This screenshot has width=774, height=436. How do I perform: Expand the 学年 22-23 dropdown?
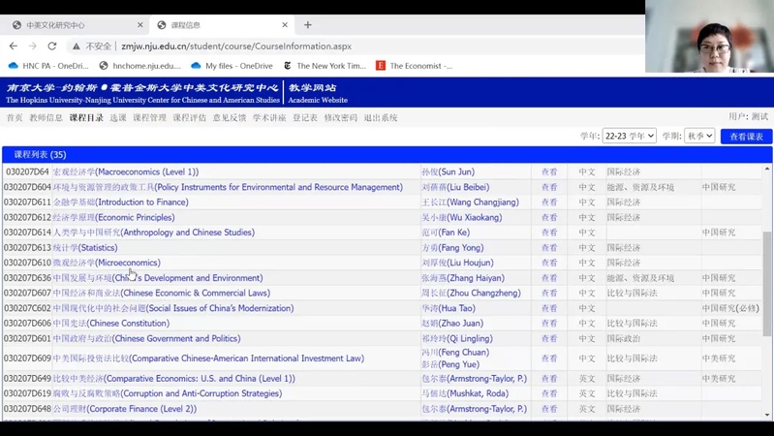pyautogui.click(x=630, y=136)
